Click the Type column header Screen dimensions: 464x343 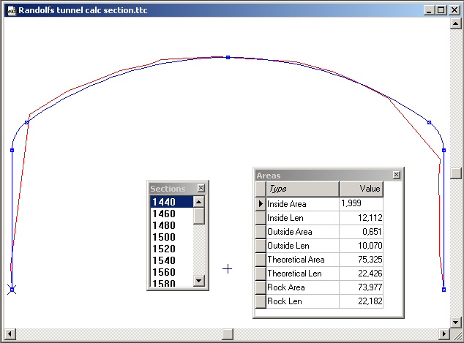tap(302, 189)
